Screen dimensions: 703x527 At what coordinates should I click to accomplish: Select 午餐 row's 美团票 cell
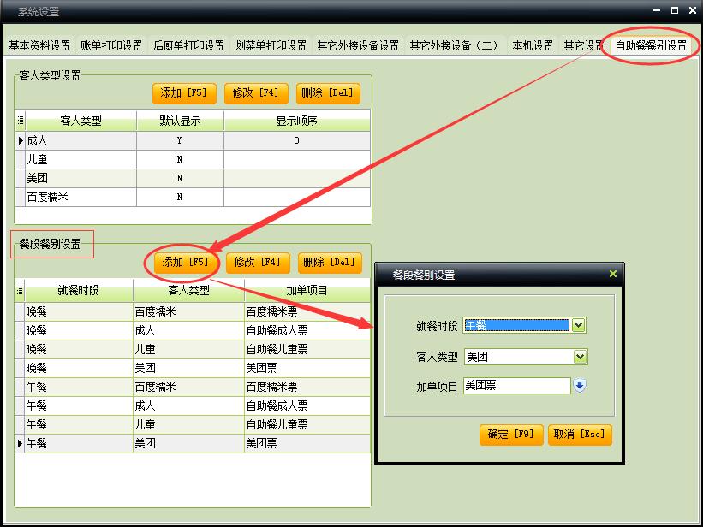tap(307, 444)
